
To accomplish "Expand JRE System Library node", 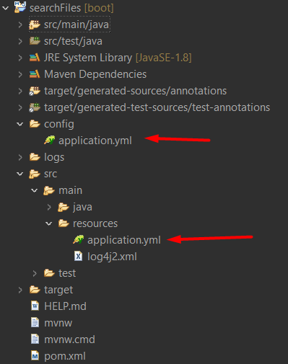I will tap(20, 58).
